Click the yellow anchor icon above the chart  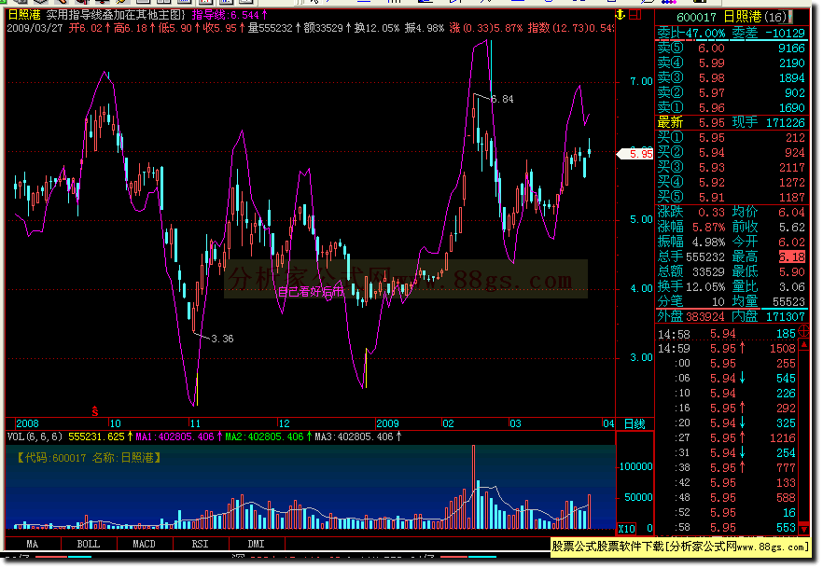(x=621, y=15)
